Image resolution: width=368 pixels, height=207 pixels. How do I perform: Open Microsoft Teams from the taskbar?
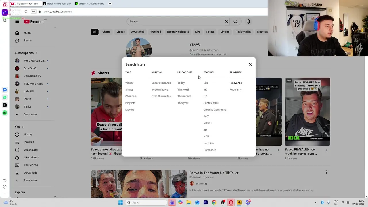pyautogui.click(x=172, y=202)
